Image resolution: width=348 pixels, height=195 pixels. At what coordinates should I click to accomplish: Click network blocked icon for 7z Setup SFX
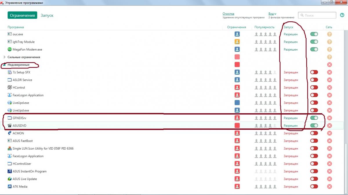[x=329, y=72]
